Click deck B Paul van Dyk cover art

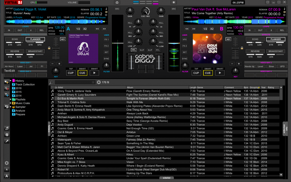(x=208, y=48)
